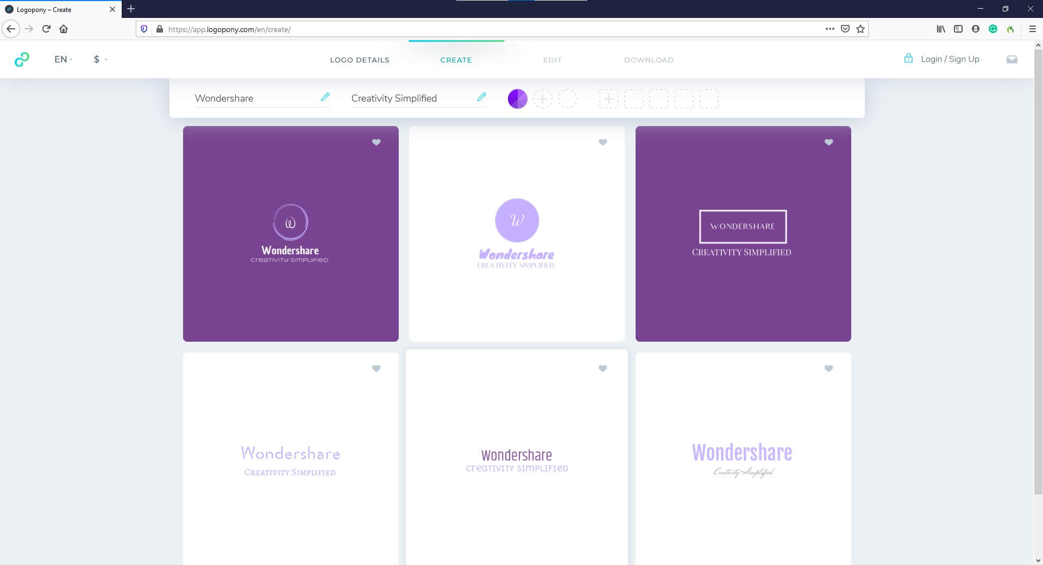The height and width of the screenshot is (565, 1043).
Task: Go to the Edit step
Action: click(x=552, y=60)
